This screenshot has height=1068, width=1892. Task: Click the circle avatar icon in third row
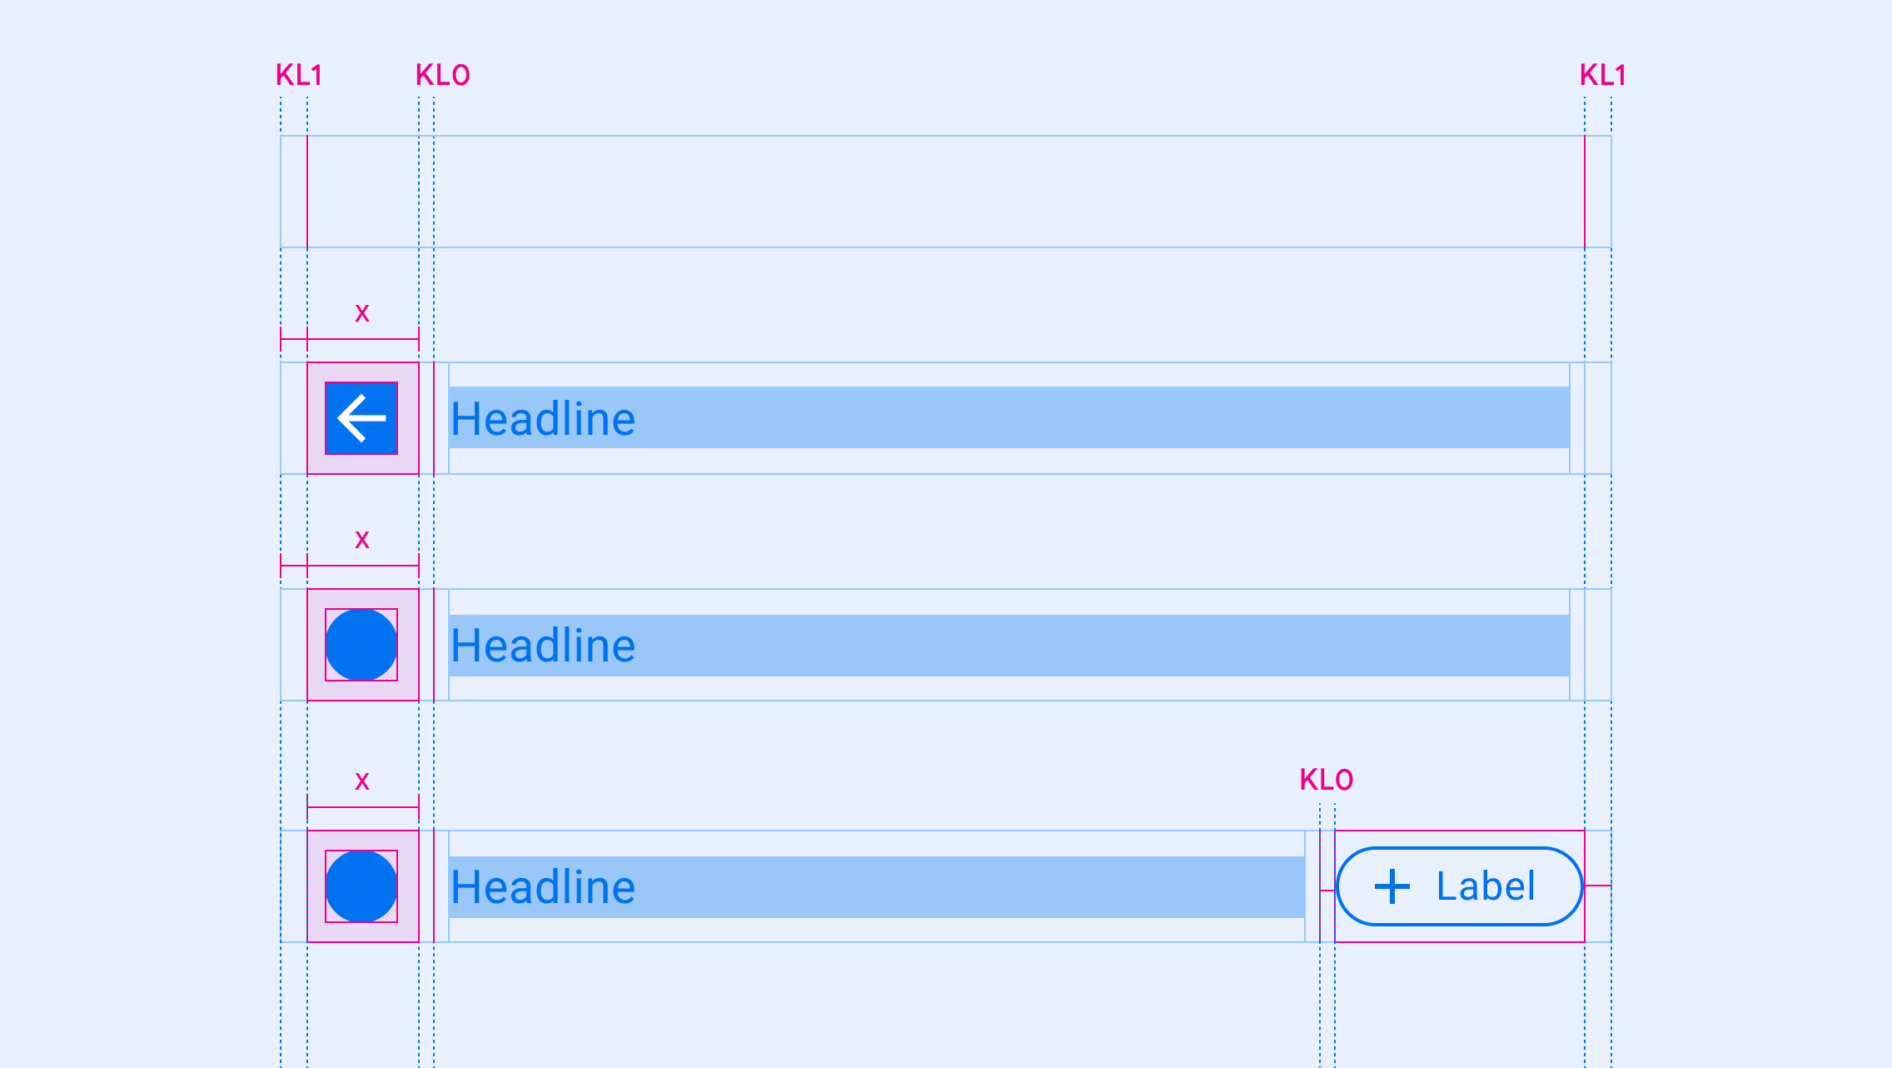click(x=361, y=885)
